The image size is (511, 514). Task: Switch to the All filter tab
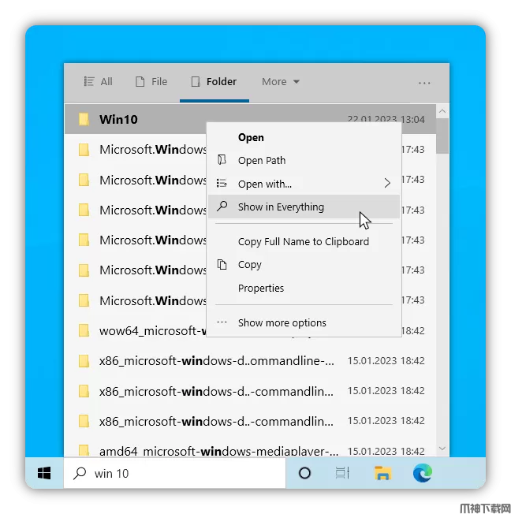click(99, 82)
